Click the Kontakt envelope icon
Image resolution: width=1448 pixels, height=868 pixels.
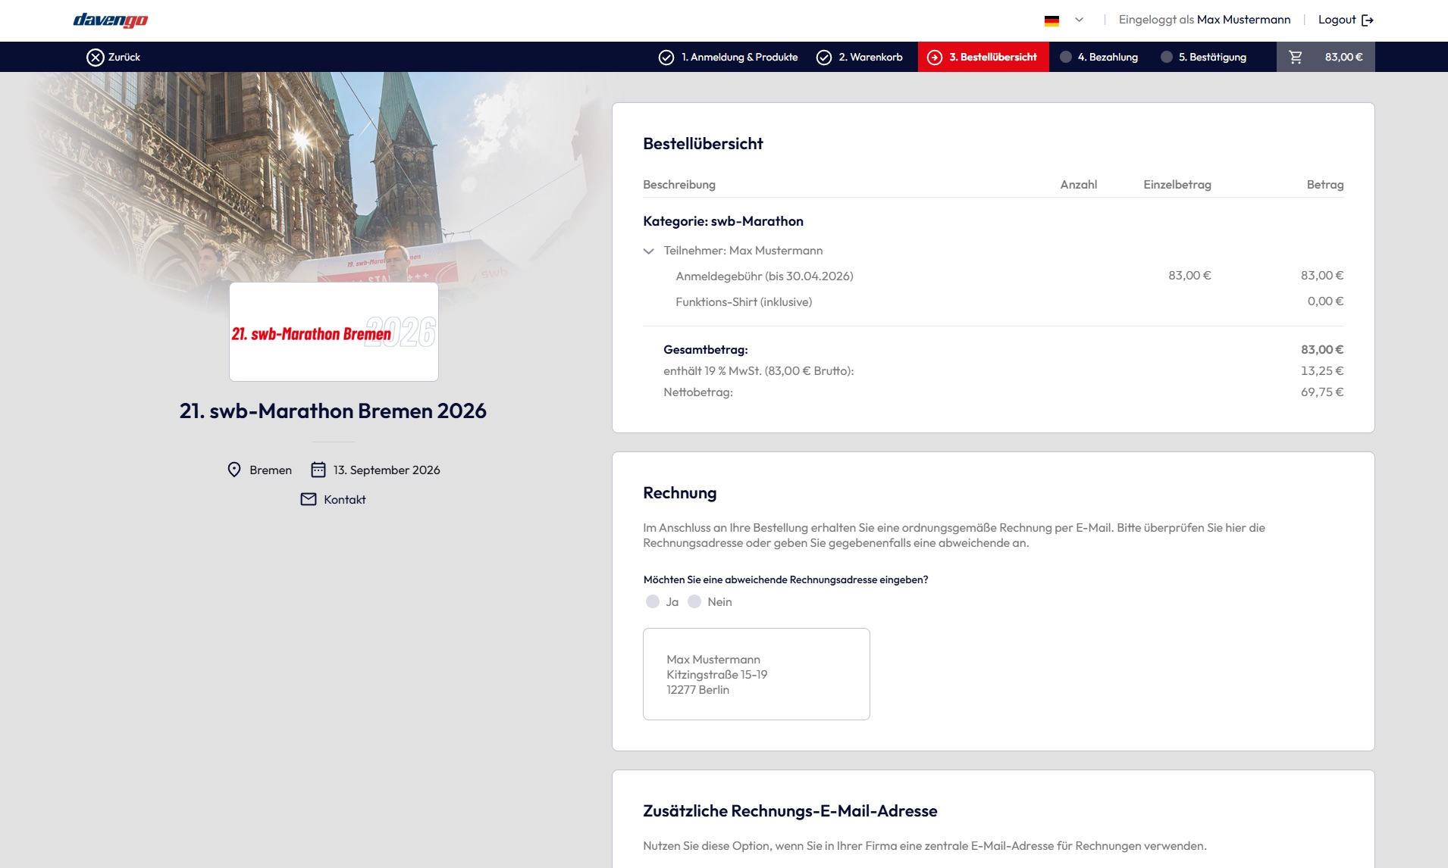[309, 499]
